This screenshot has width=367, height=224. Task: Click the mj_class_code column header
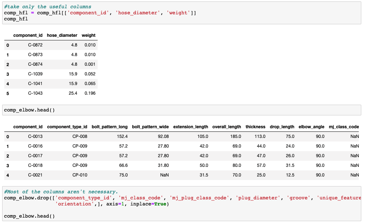[x=344, y=127]
